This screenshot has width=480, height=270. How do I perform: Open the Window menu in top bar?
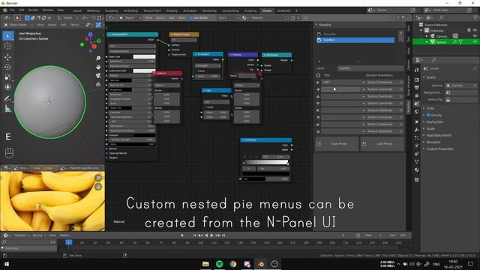(x=48, y=10)
